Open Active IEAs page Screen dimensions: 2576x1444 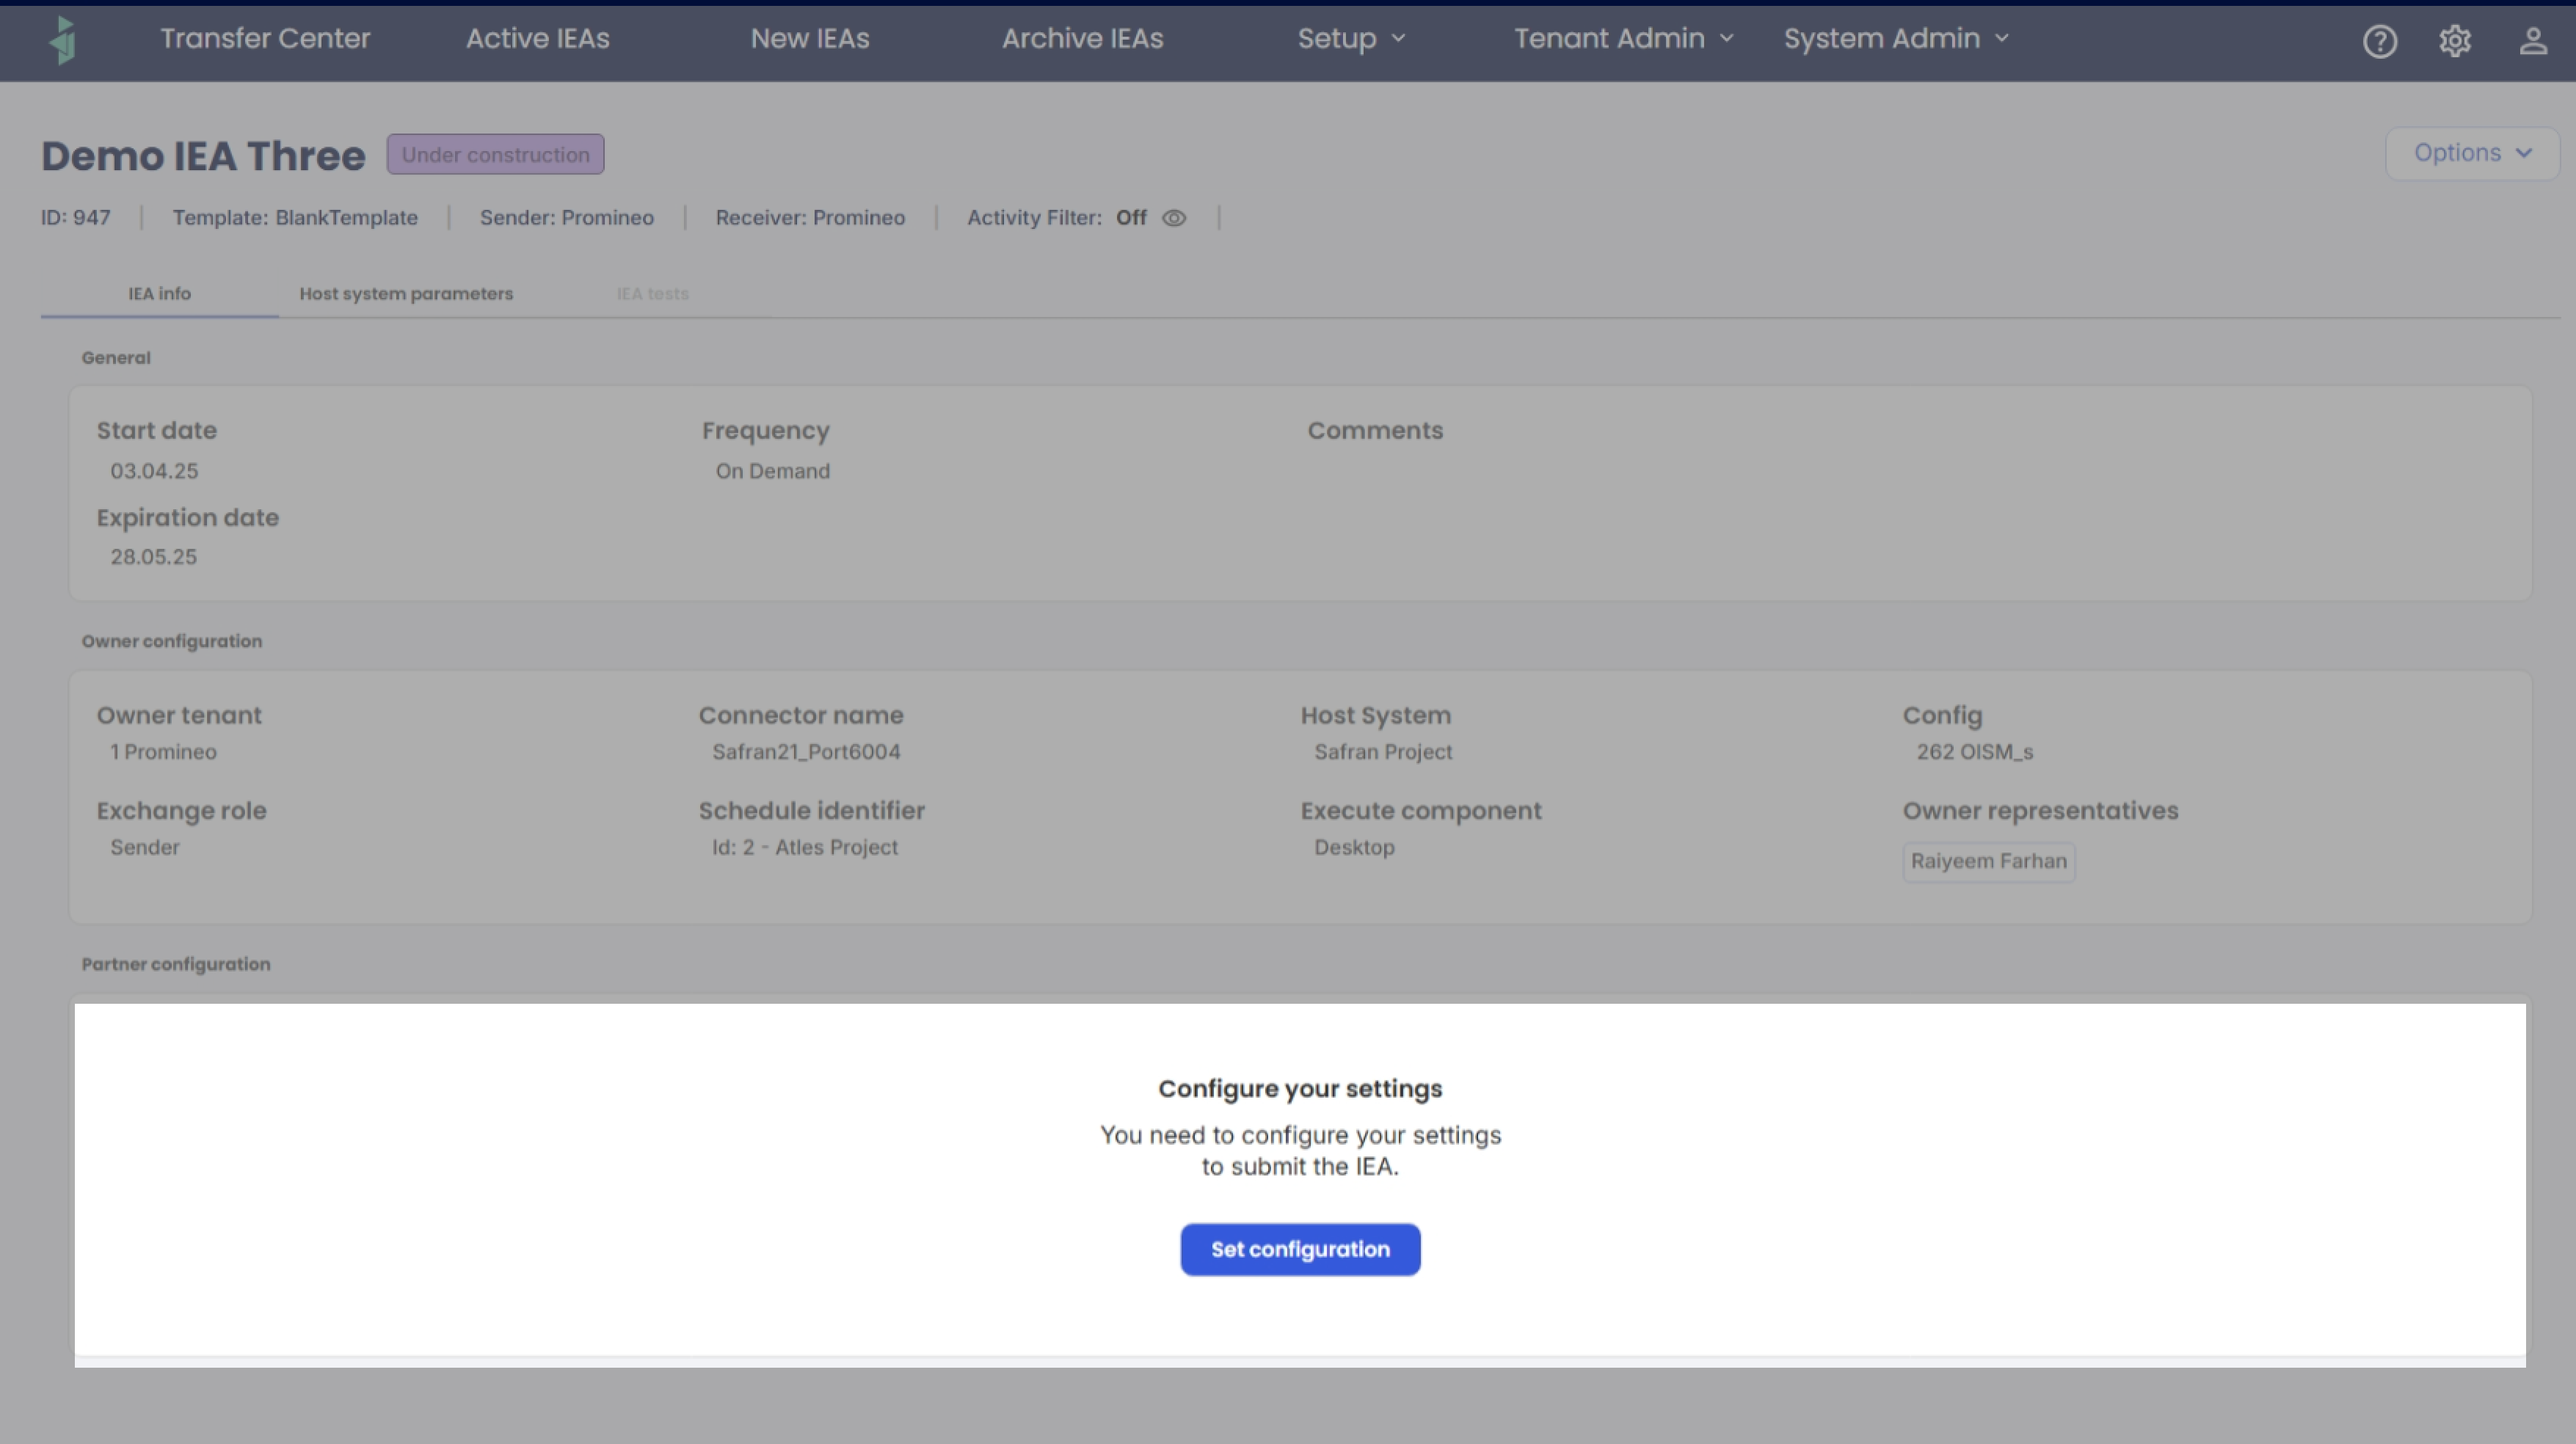click(537, 39)
